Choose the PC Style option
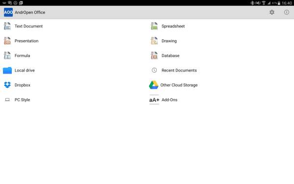The width and height of the screenshot is (294, 184). (23, 100)
